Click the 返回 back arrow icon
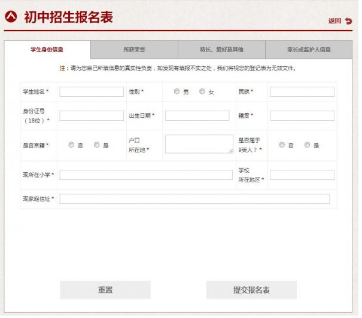Image resolution: width=362 pixels, height=318 pixels. pyautogui.click(x=348, y=21)
